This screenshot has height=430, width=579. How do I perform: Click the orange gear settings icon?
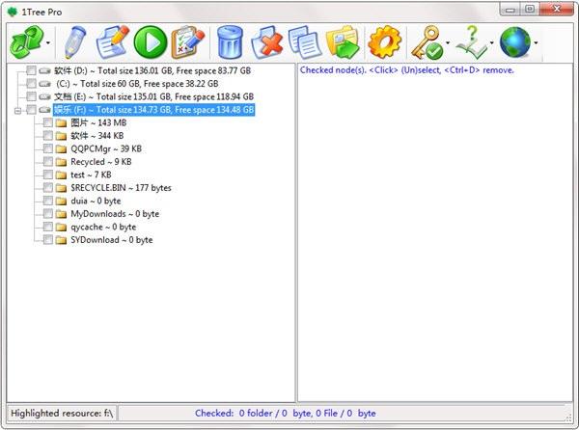384,42
